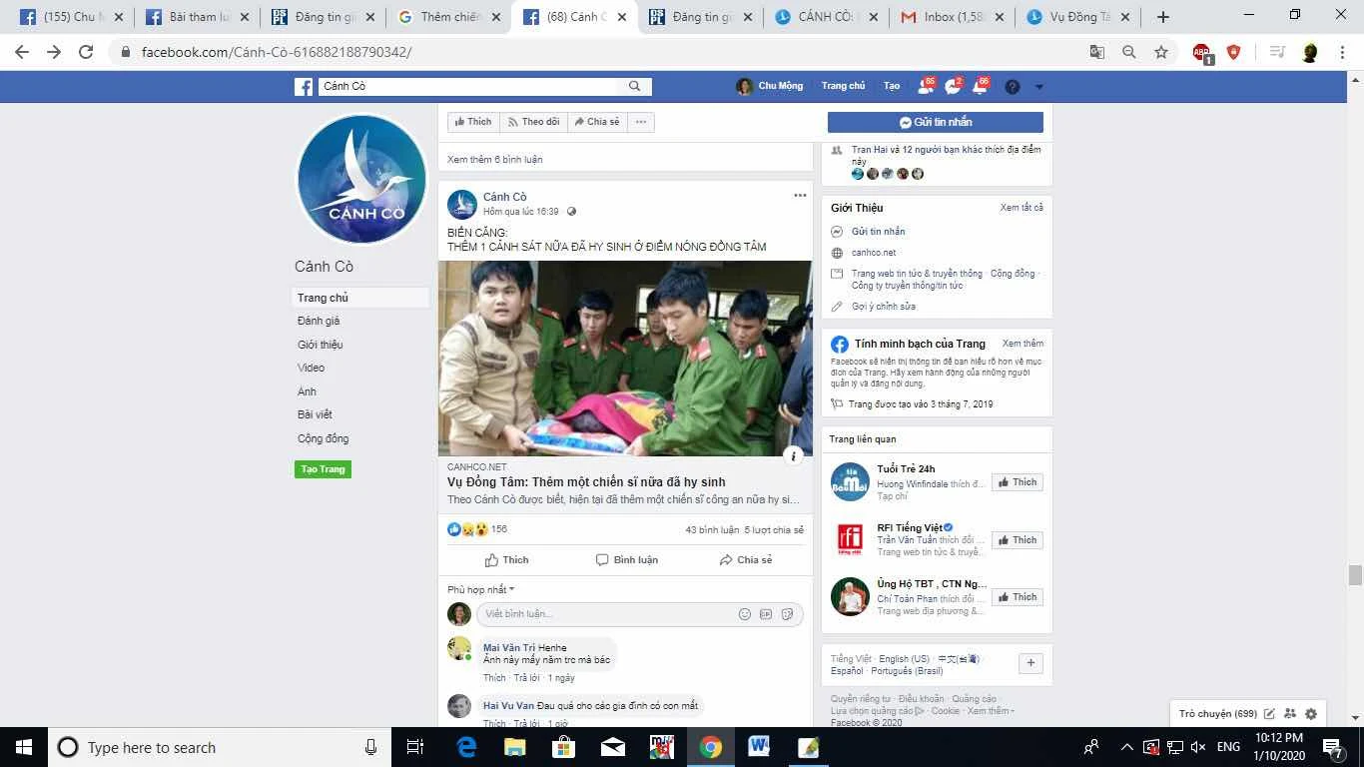This screenshot has height=767, width=1364.
Task: Open the Windows Start menu
Action: coord(23,747)
